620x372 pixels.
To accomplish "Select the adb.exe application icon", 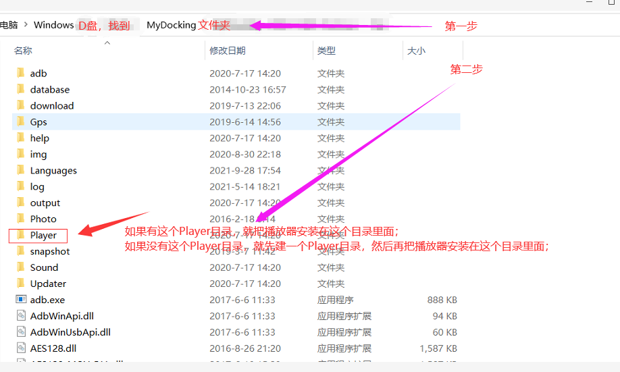I will click(x=20, y=300).
